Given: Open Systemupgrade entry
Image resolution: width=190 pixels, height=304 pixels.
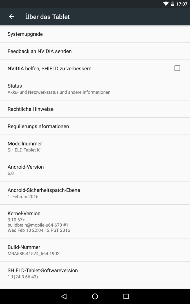Looking at the screenshot, I should 95,34.
